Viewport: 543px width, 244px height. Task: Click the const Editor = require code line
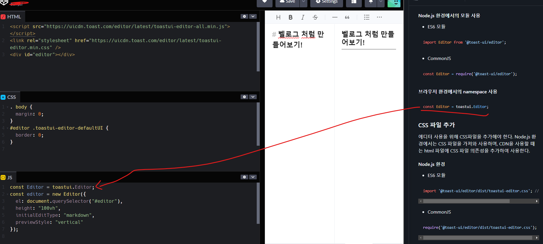click(x=470, y=74)
